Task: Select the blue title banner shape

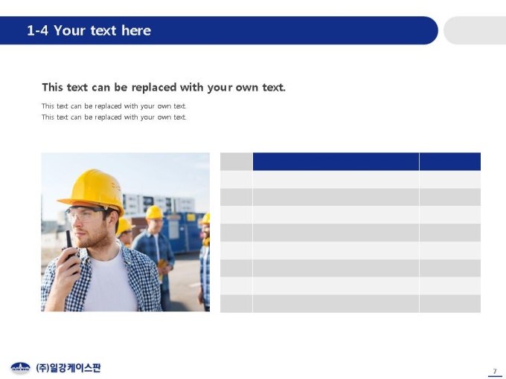Action: click(219, 30)
